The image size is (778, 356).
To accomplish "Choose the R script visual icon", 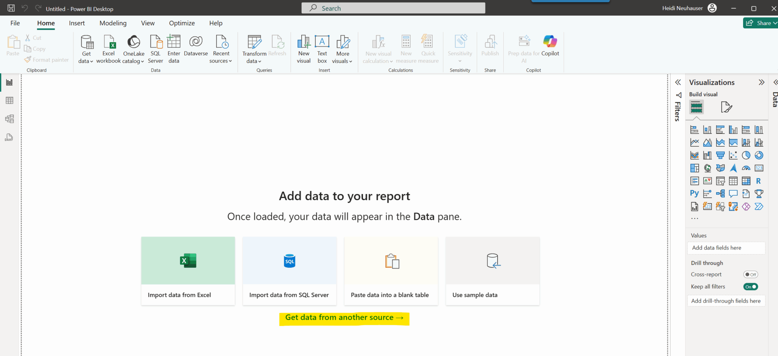I will point(759,181).
